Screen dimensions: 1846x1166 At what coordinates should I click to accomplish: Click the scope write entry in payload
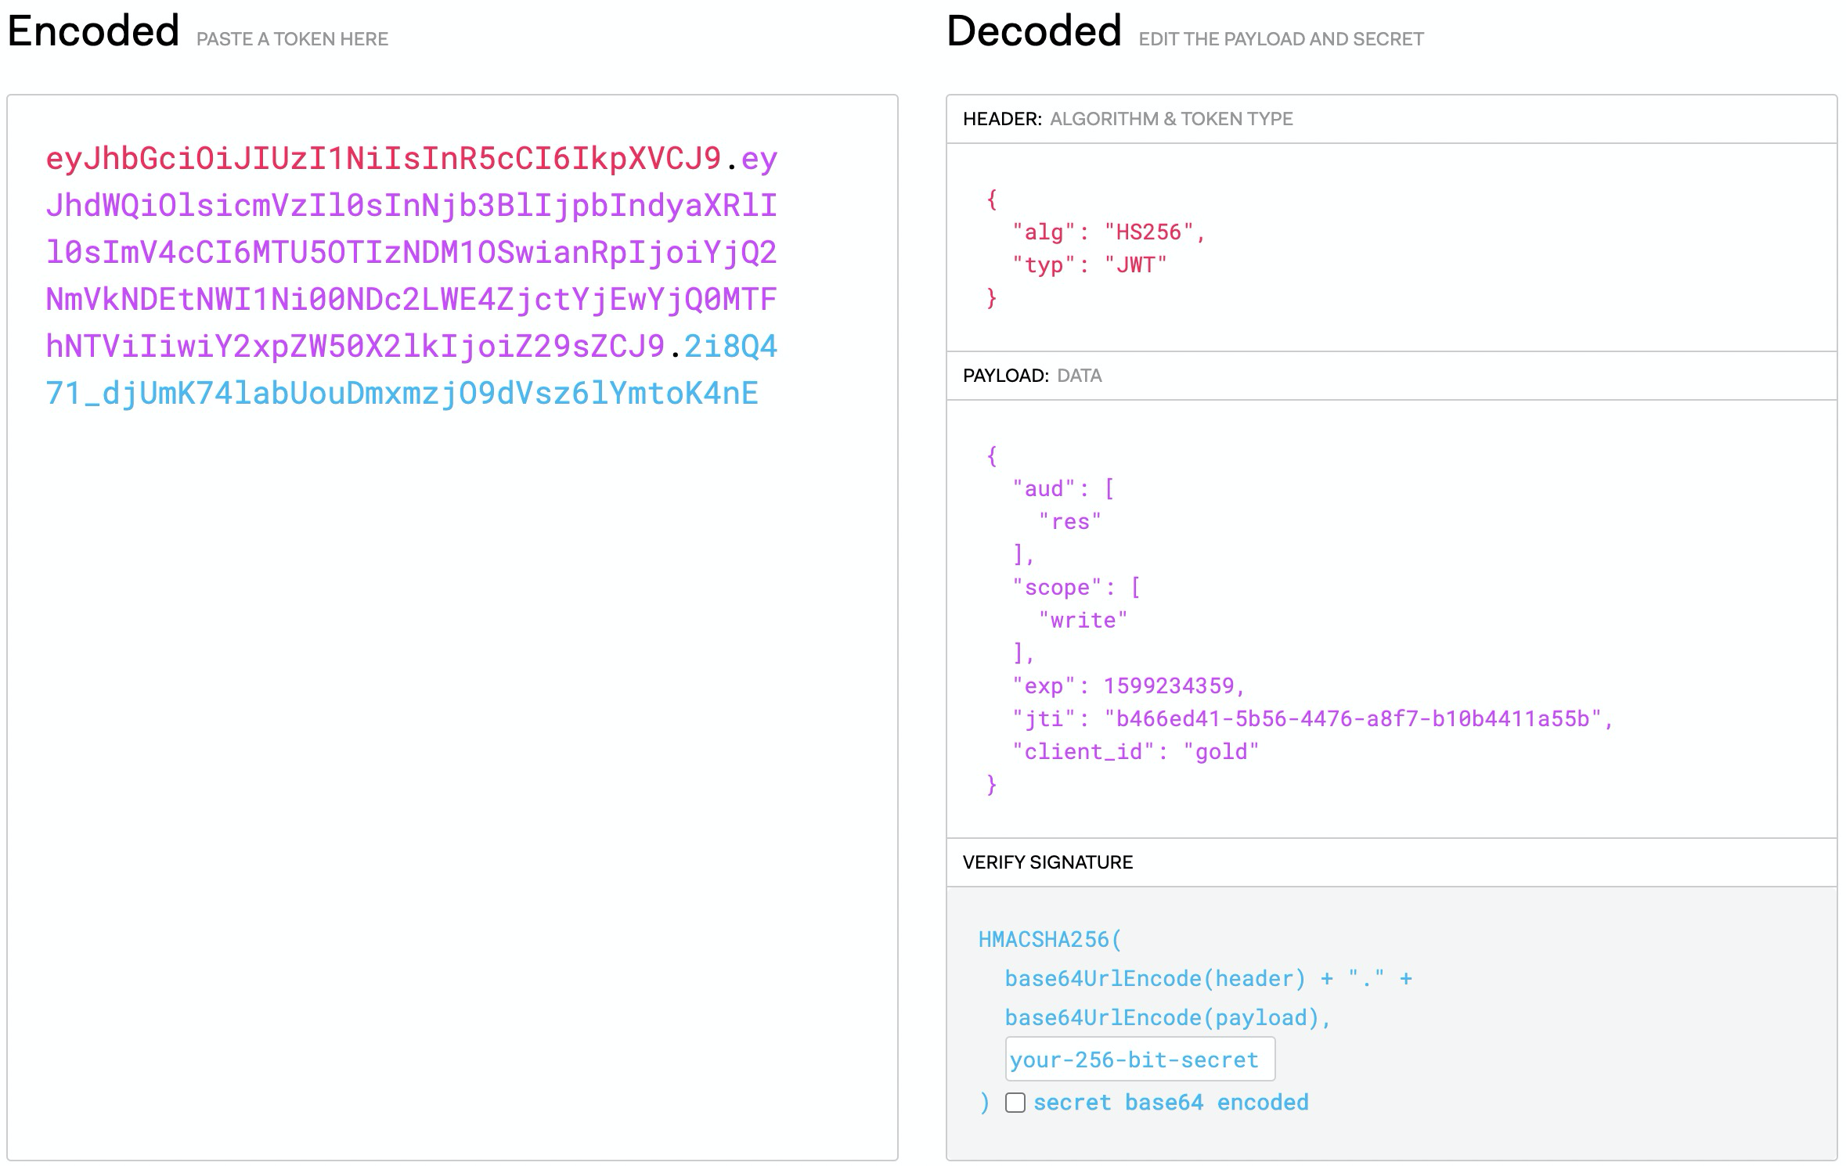click(1083, 619)
